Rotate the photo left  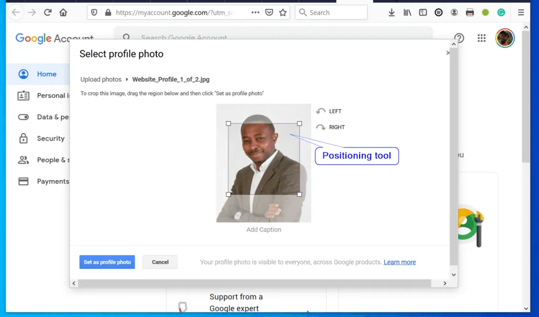[x=328, y=111]
